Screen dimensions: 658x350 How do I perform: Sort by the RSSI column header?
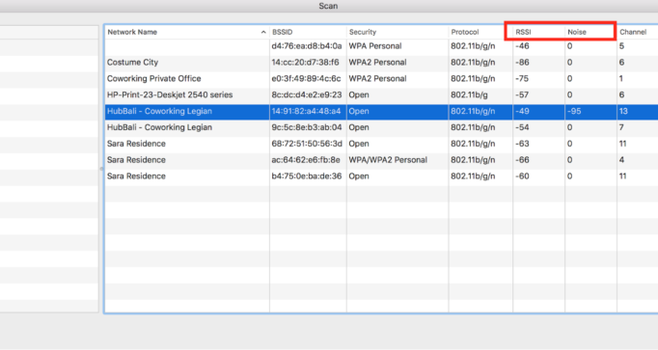point(538,32)
